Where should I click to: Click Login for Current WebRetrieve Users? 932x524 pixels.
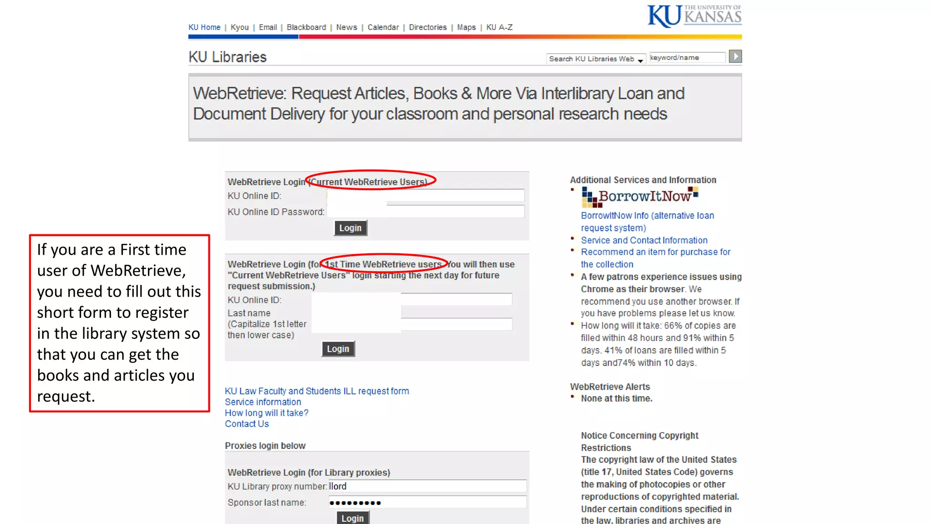pyautogui.click(x=350, y=228)
